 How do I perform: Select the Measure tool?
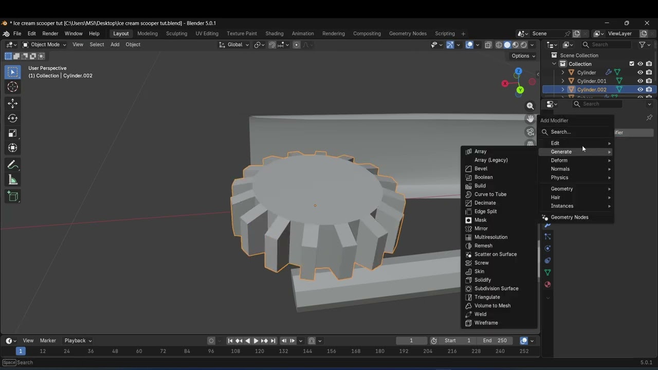click(13, 180)
